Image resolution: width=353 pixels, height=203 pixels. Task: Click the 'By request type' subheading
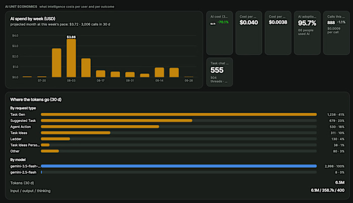click(x=23, y=108)
